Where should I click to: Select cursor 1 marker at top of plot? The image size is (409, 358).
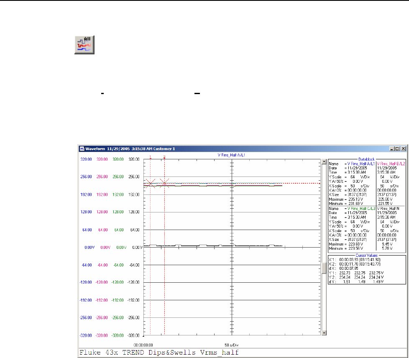point(151,157)
